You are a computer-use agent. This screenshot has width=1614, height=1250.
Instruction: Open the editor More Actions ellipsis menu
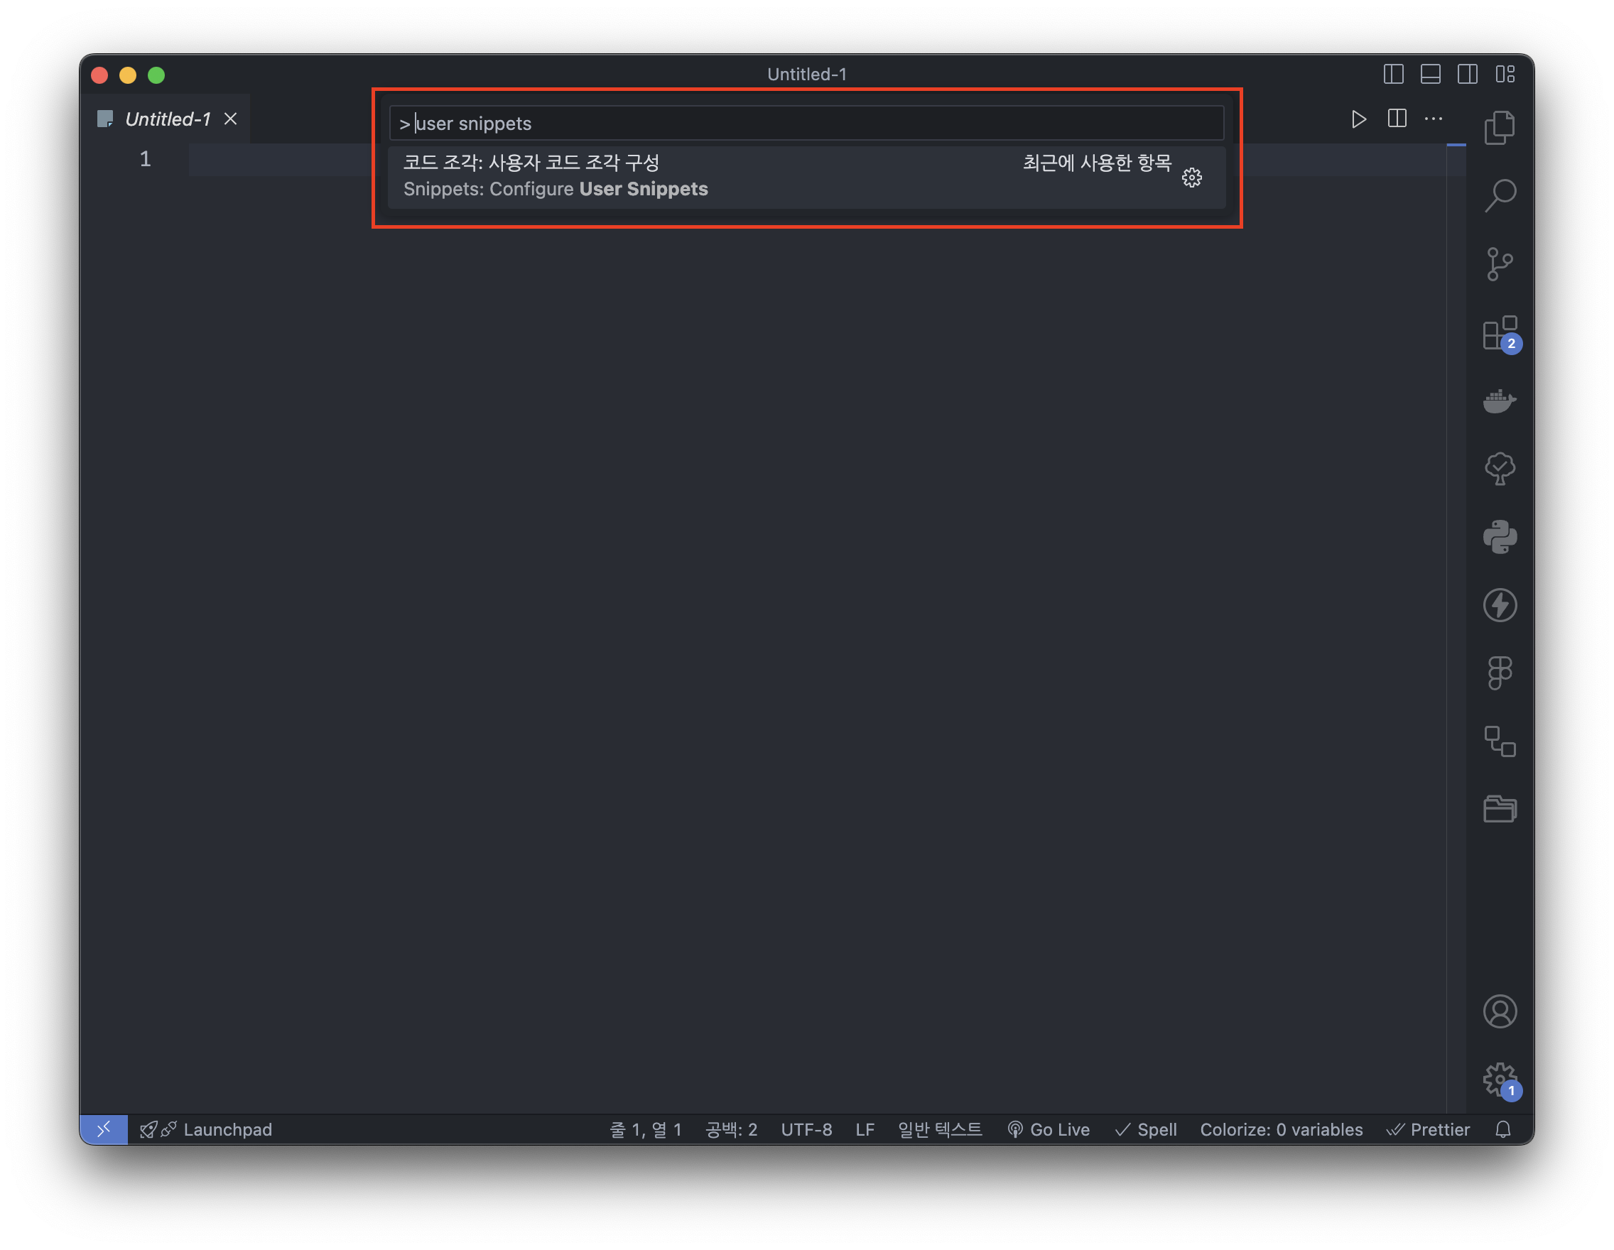pos(1433,119)
